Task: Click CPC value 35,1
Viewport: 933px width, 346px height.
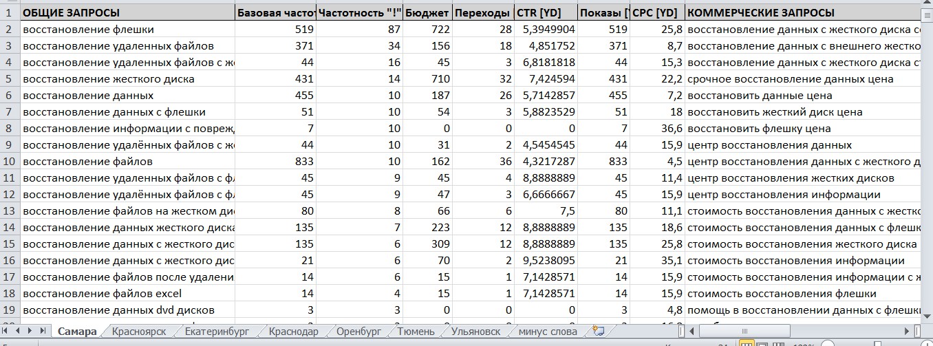Action: [x=658, y=260]
